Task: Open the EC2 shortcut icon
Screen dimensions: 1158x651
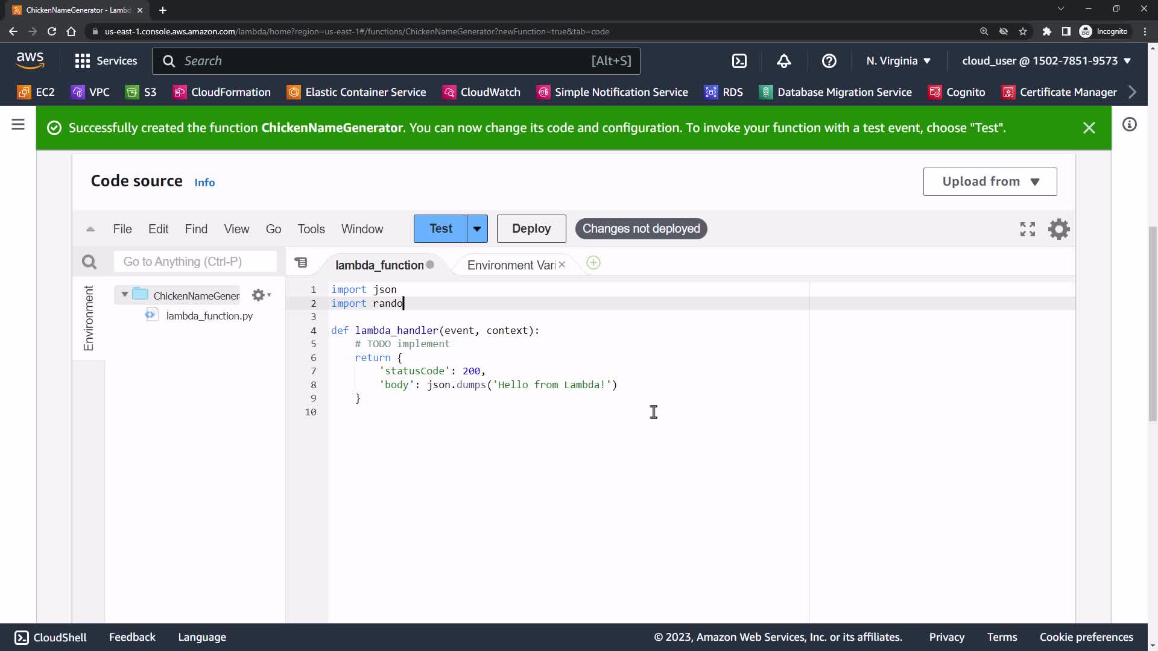Action: [x=24, y=92]
